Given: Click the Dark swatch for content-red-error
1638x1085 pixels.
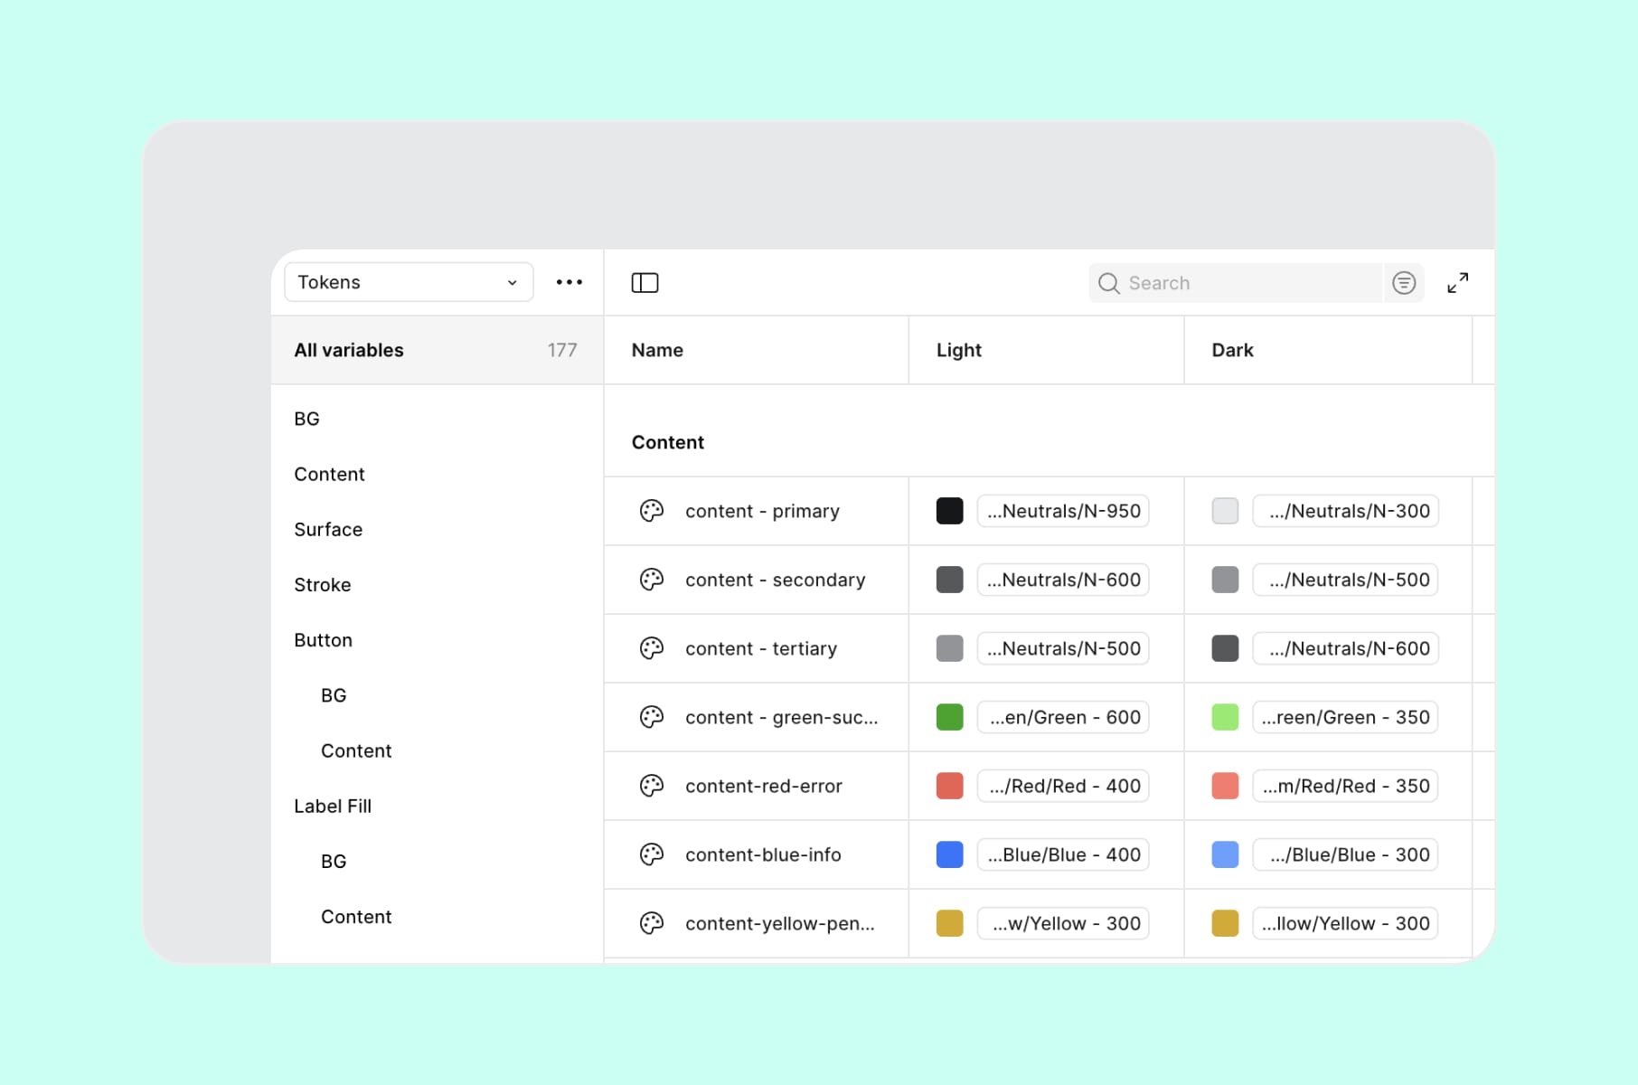Looking at the screenshot, I should (x=1225, y=786).
